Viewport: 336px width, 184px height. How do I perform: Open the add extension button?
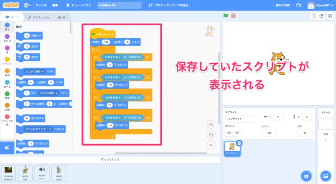click(7, 147)
